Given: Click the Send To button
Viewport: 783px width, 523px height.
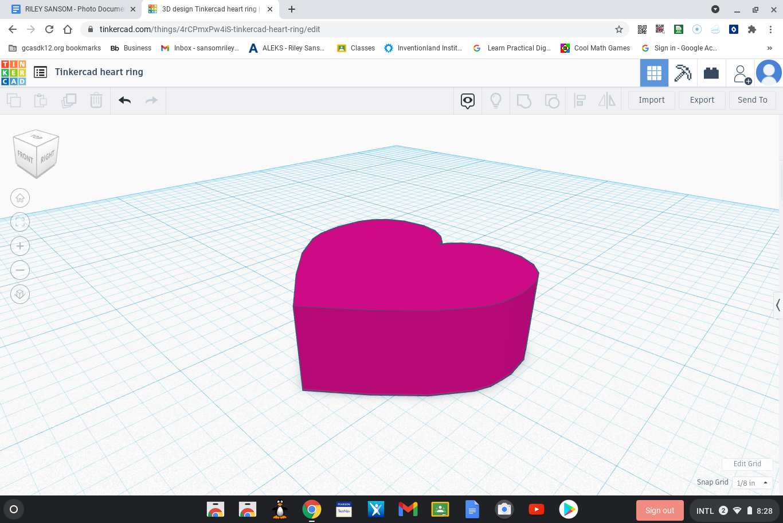Looking at the screenshot, I should [x=753, y=100].
